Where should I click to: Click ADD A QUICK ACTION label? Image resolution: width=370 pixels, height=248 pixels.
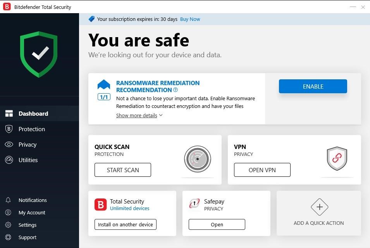click(x=318, y=223)
